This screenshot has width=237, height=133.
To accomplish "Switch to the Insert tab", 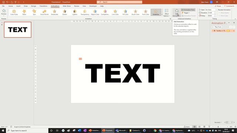I will click(18, 6).
